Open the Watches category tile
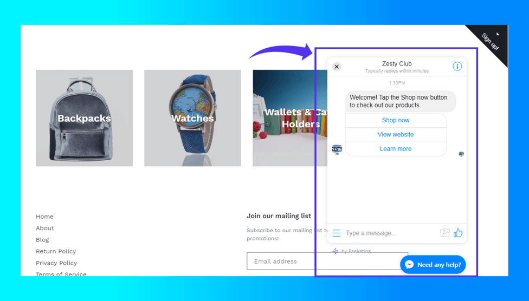Image resolution: width=529 pixels, height=301 pixels. pos(192,118)
